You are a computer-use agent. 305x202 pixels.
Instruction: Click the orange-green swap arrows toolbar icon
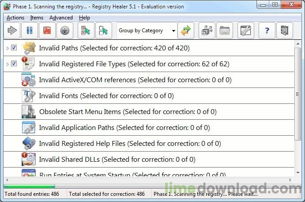(186, 30)
